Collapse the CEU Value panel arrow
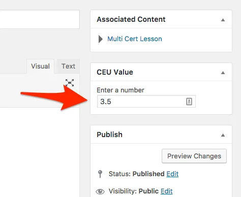 [x=223, y=73]
